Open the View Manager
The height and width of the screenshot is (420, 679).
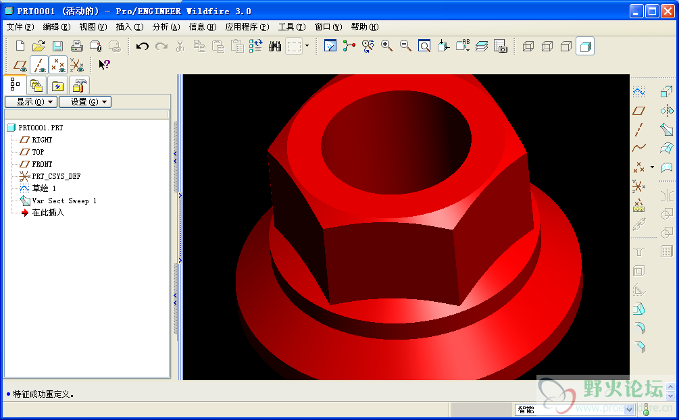click(x=500, y=46)
